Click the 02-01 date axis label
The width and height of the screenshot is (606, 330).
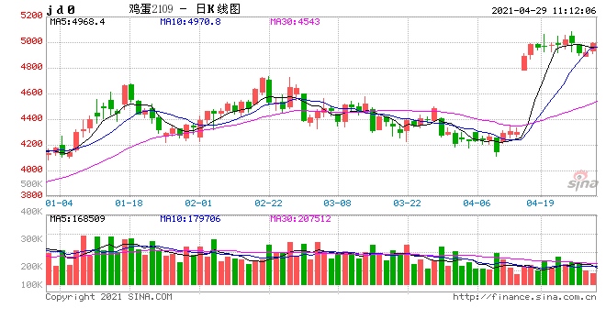coord(198,203)
